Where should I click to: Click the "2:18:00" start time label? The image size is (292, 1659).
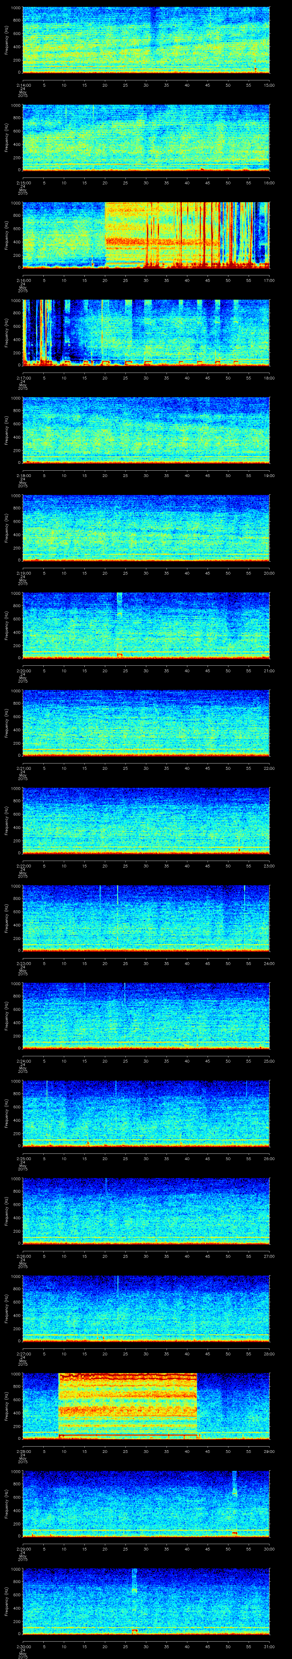point(23,475)
